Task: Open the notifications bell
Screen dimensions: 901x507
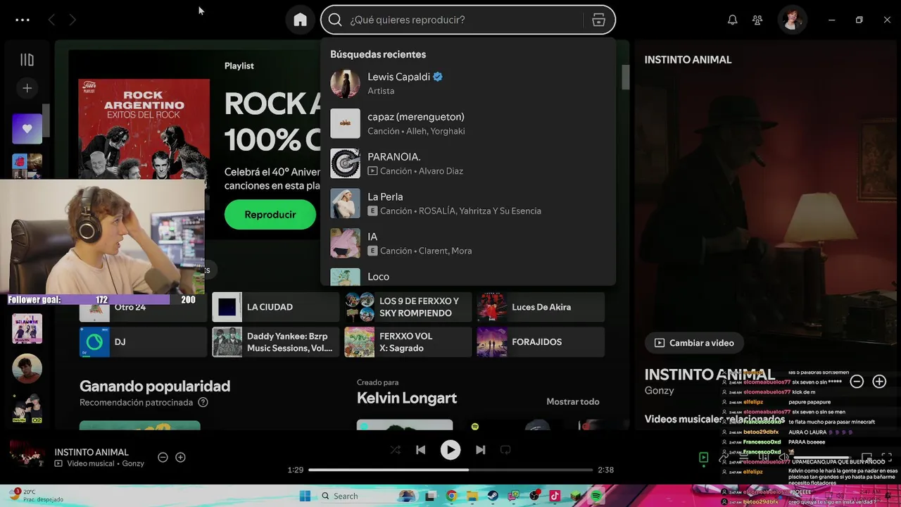Action: [x=733, y=20]
